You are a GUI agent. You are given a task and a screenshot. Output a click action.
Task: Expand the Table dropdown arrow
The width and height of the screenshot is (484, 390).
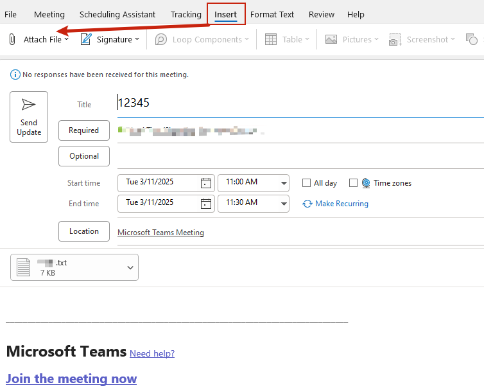pyautogui.click(x=307, y=39)
